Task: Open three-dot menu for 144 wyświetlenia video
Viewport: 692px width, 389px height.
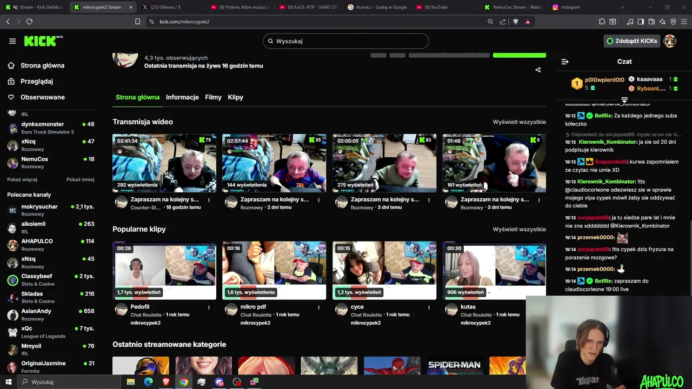Action: point(319,200)
